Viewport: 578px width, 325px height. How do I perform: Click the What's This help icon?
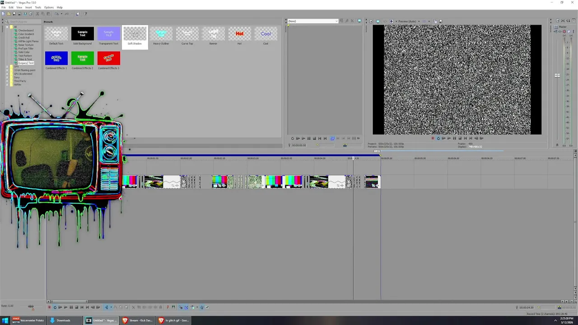[x=86, y=14]
